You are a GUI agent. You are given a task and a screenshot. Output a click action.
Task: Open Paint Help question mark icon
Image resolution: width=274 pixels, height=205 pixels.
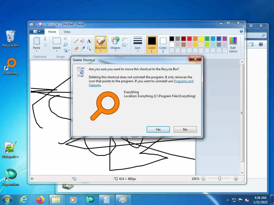click(x=241, y=31)
